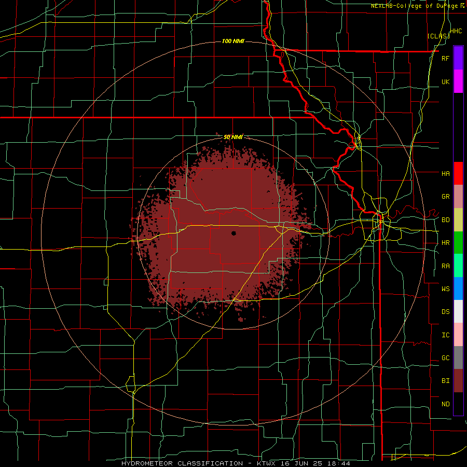Click the DS legend label

445,312
